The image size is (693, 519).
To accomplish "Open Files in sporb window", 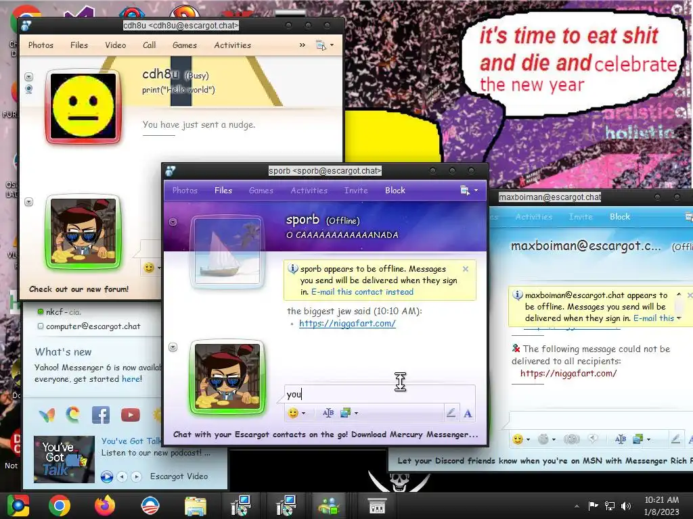I will (223, 190).
